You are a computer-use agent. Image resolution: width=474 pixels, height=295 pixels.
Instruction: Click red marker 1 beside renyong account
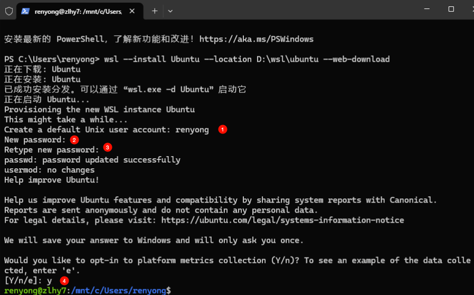223,129
